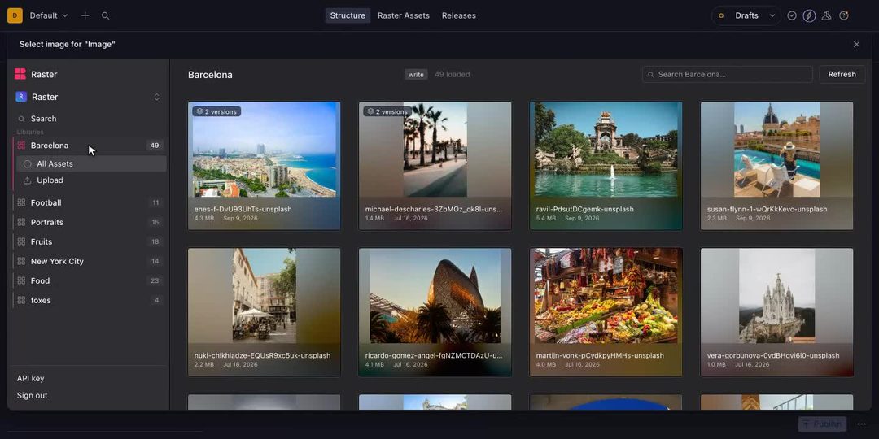Click 2 versions badge on enes-f image

click(216, 111)
